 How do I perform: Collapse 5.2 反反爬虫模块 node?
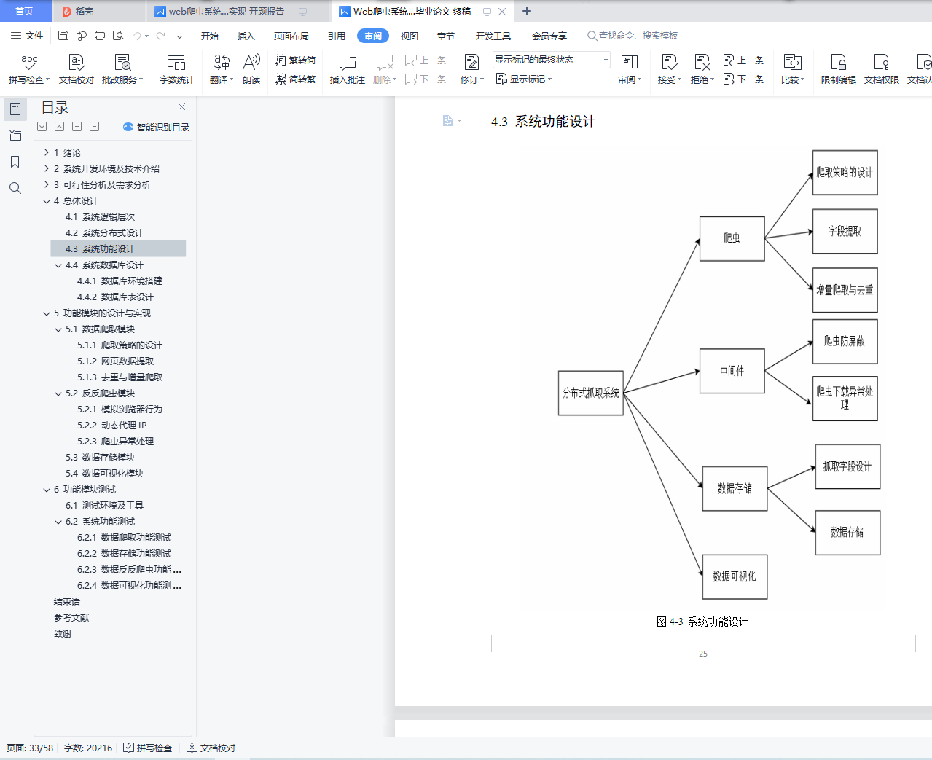pos(58,393)
